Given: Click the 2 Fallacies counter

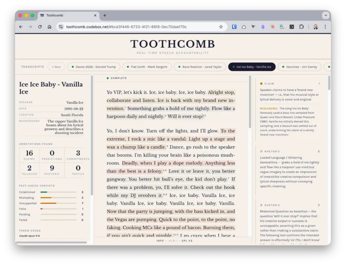Looking at the screenshot, I should point(29,170).
